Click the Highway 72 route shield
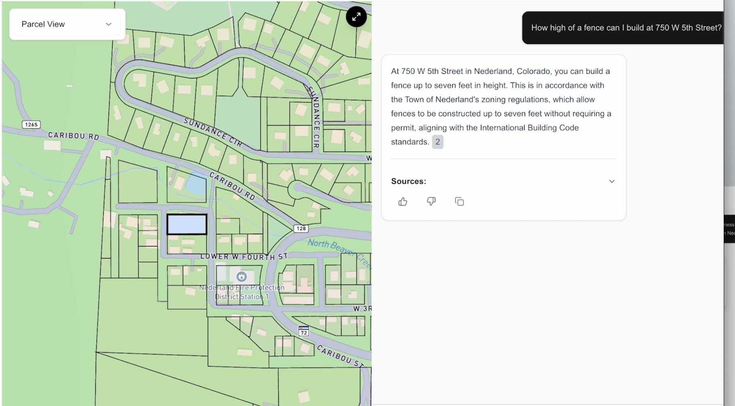The image size is (735, 406). [304, 331]
